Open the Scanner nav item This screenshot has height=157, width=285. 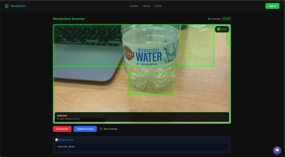click(134, 6)
